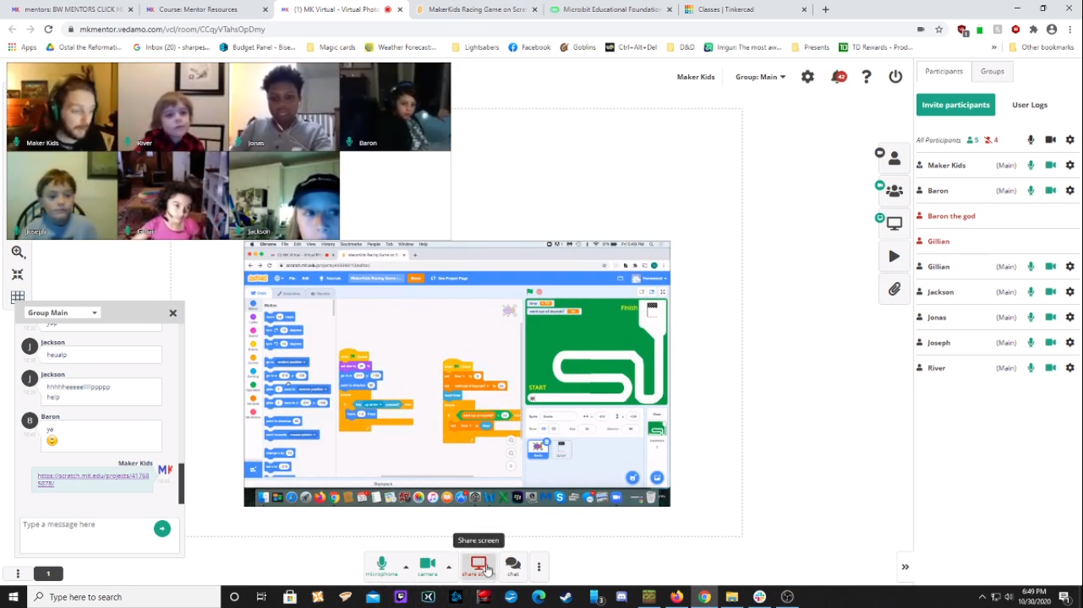Open User Logs
This screenshot has width=1083, height=608.
1029,104
